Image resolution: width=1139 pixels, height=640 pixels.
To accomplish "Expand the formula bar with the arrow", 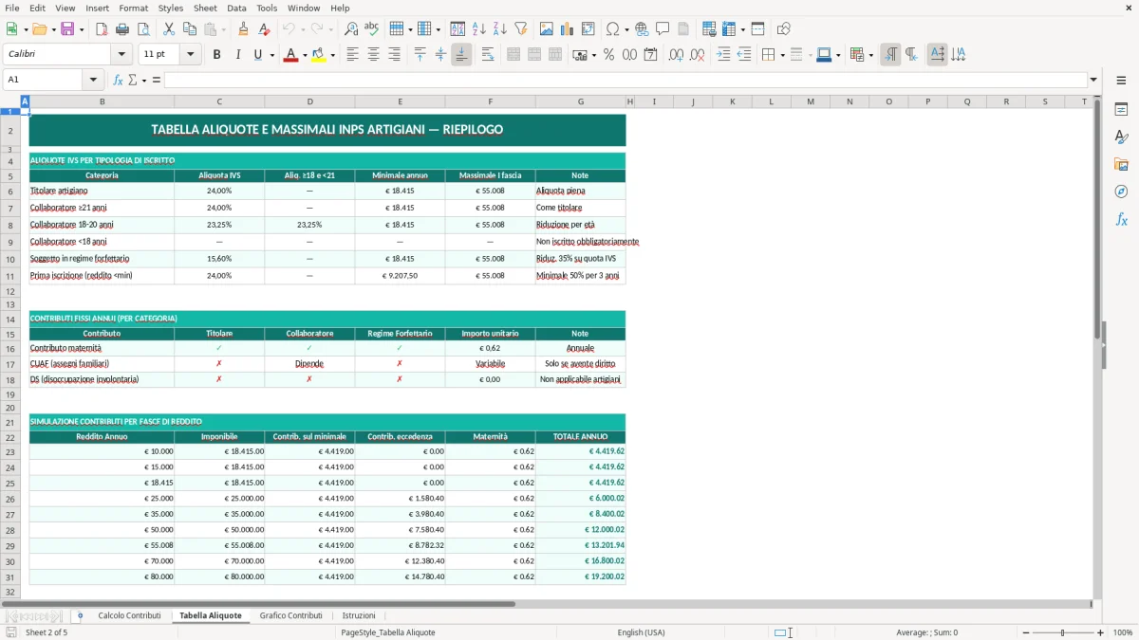I will click(x=1094, y=80).
